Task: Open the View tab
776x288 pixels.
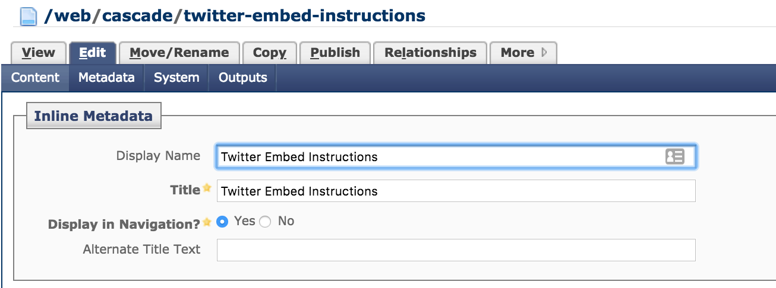Action: 38,53
